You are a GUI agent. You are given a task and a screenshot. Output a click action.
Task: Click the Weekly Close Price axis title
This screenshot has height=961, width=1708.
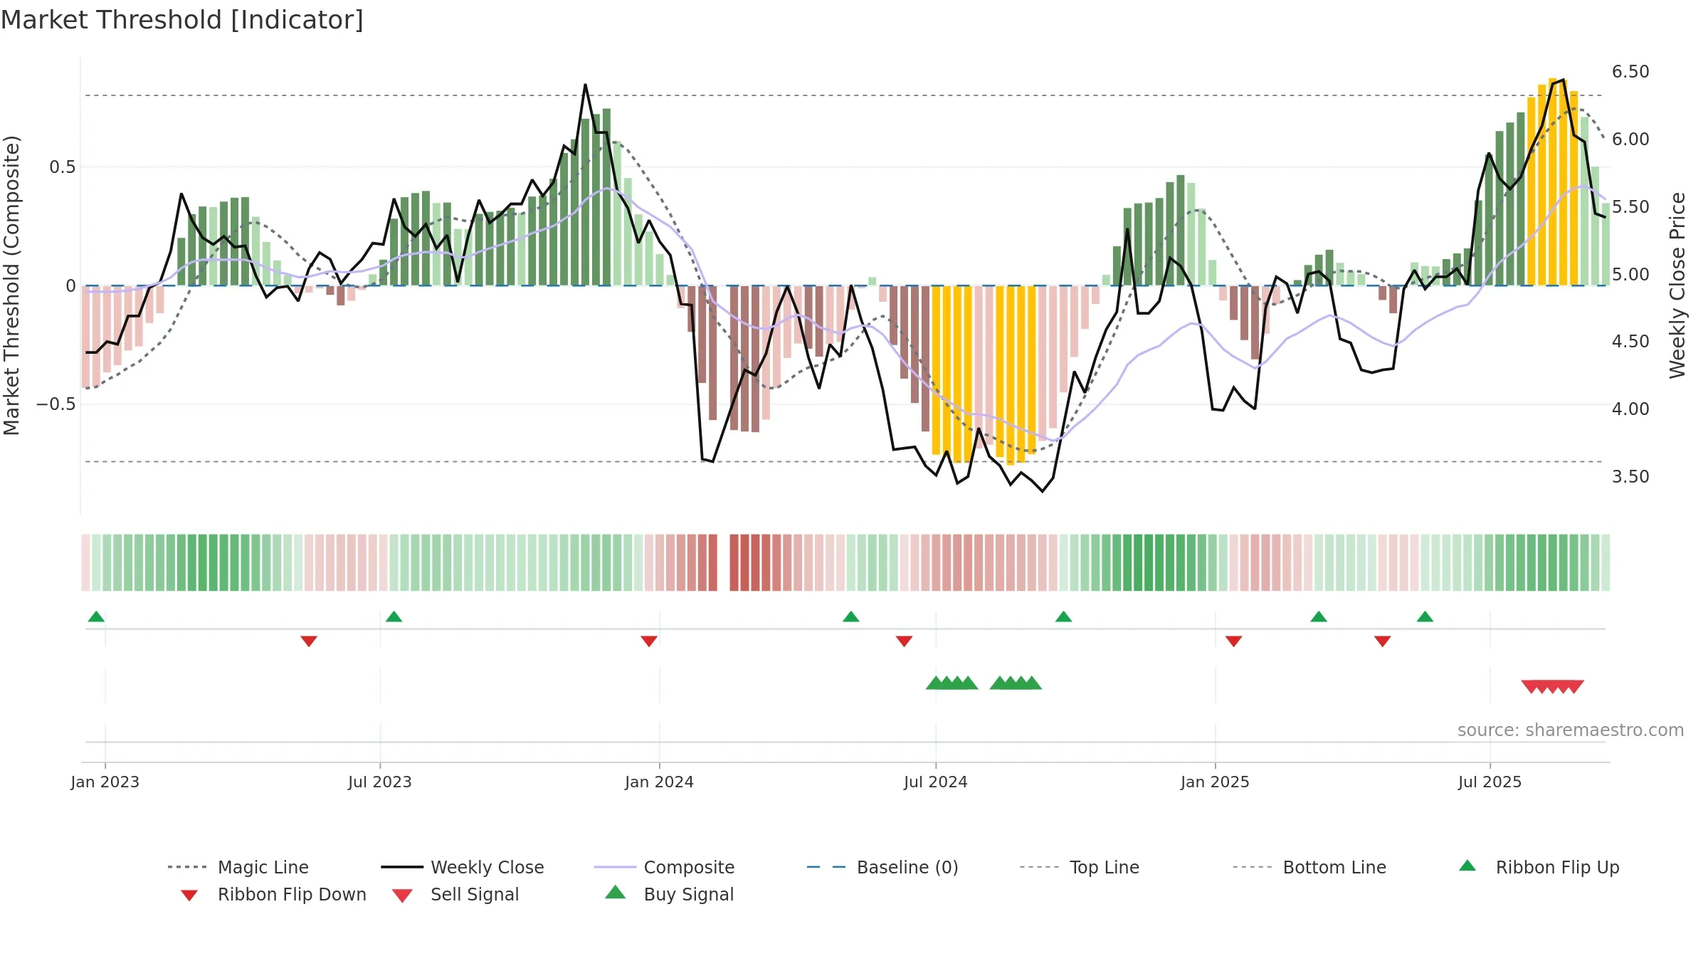pos(1677,285)
